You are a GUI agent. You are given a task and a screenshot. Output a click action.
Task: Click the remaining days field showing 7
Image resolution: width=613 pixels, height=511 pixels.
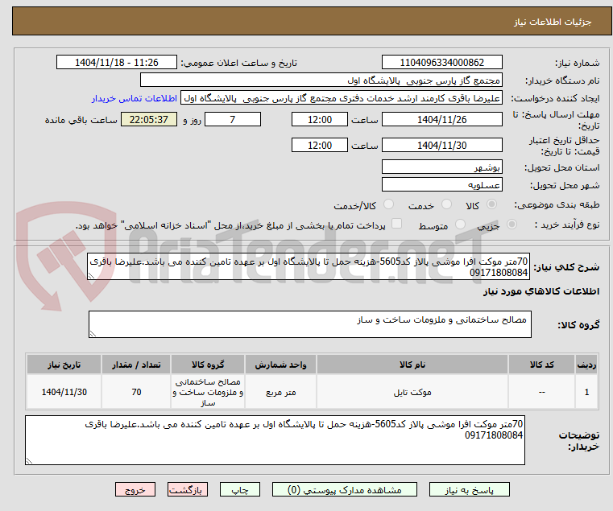(233, 120)
